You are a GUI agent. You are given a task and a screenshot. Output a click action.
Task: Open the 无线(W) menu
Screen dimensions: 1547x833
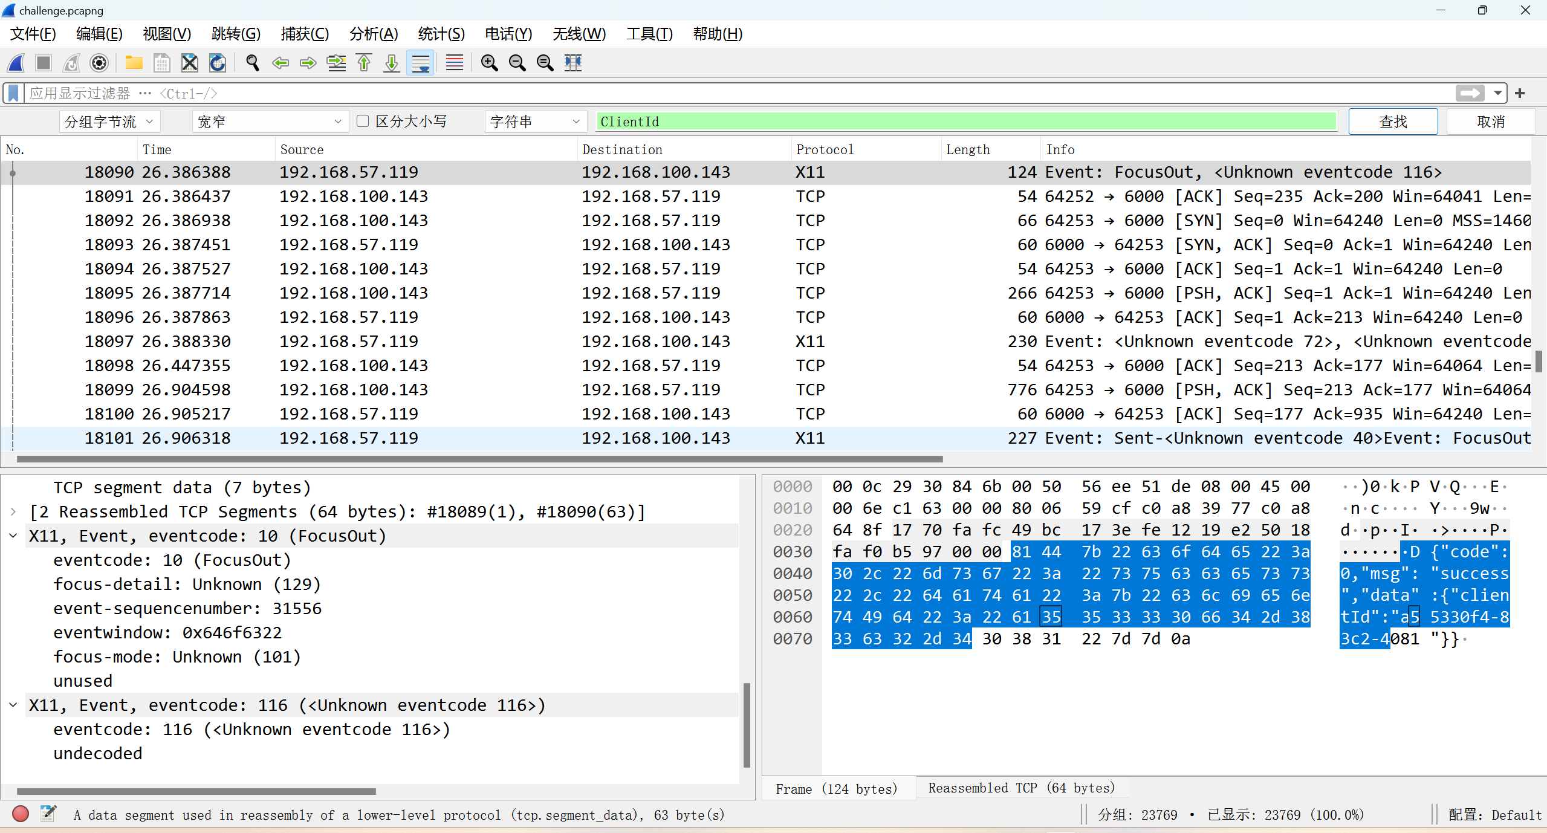click(x=579, y=34)
